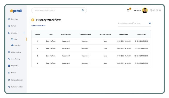Click the Digital Funding card icon

[x=9, y=52]
